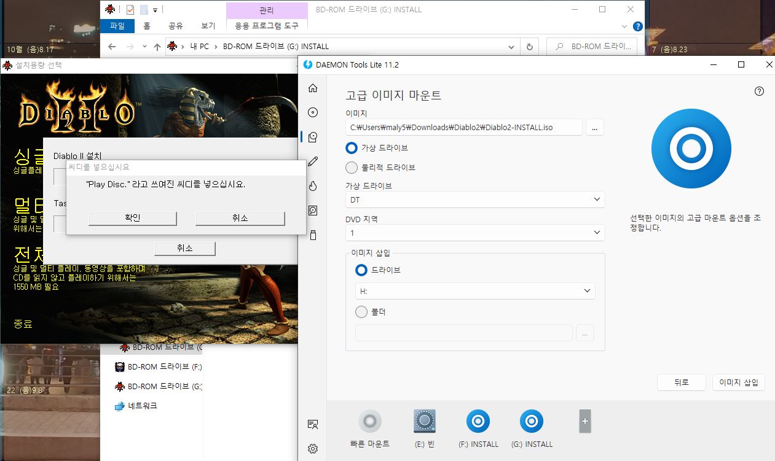Click 종료 in Diablo II installer
Viewport: 775px width, 461px height.
[x=23, y=324]
